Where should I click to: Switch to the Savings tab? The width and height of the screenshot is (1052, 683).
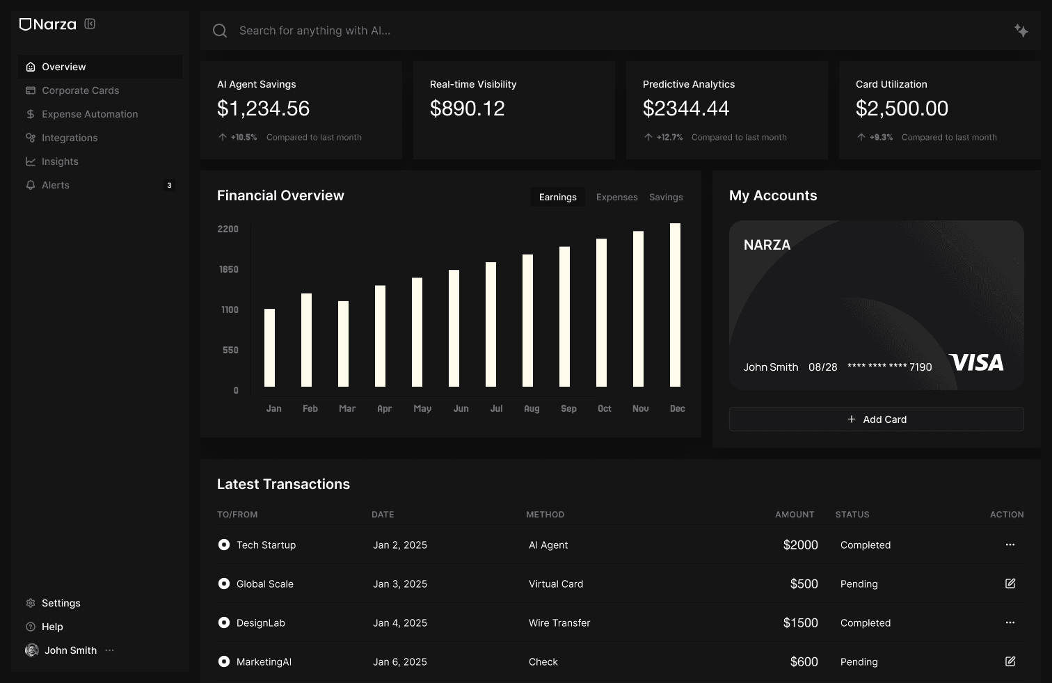[665, 197]
